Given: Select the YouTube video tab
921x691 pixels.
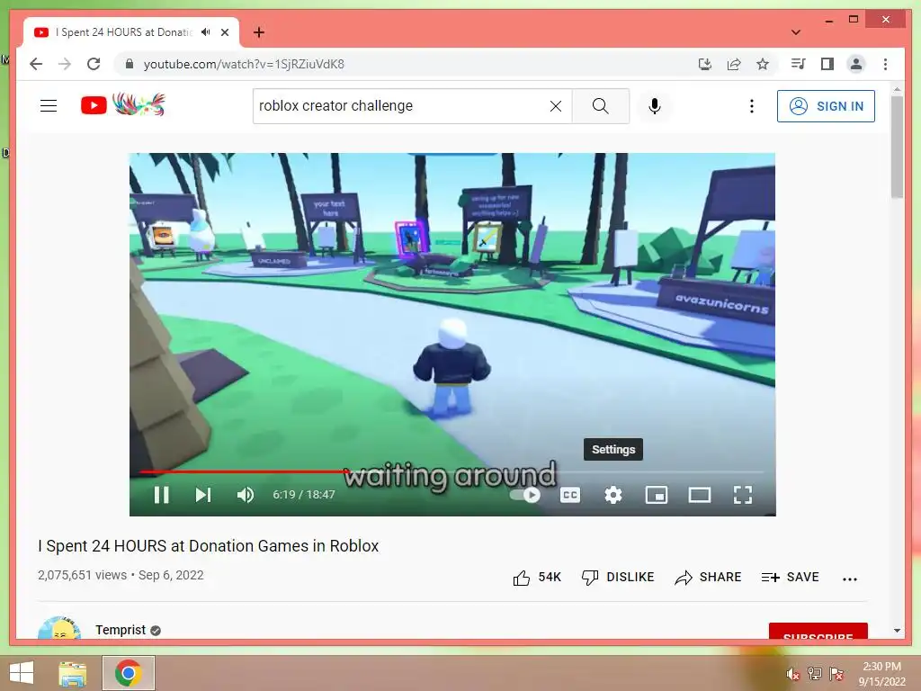Looking at the screenshot, I should (131, 32).
